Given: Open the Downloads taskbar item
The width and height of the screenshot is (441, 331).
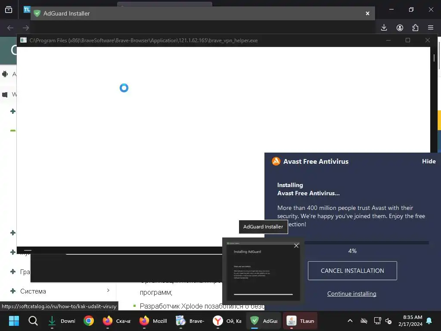Looking at the screenshot, I should coord(62,321).
